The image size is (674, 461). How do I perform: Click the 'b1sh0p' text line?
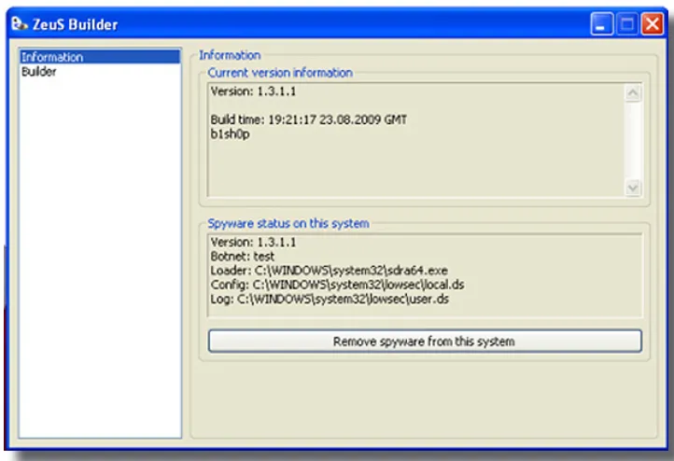click(x=230, y=134)
